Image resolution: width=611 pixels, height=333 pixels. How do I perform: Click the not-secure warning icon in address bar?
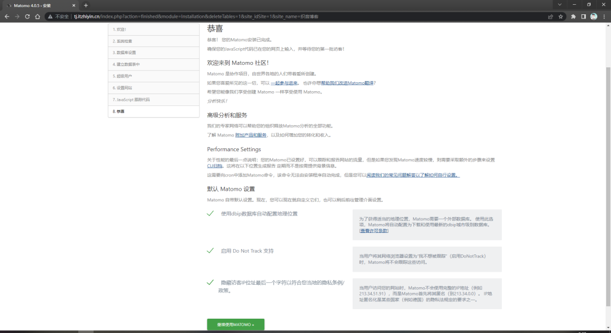pyautogui.click(x=50, y=16)
